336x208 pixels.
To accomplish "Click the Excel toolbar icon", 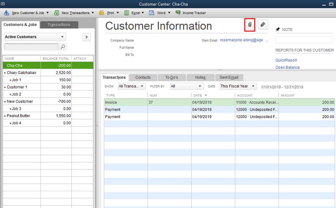I will click(x=127, y=13).
